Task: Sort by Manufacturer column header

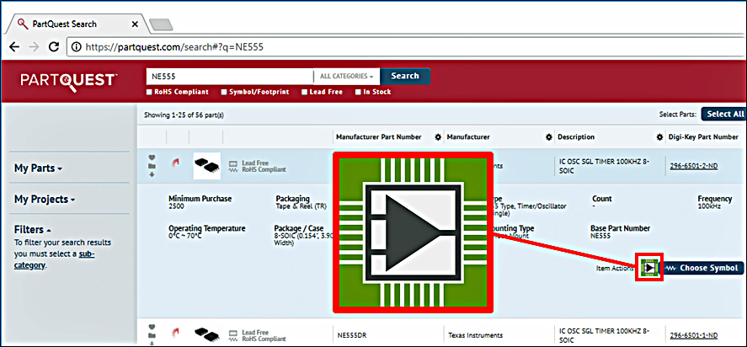Action: tap(468, 136)
